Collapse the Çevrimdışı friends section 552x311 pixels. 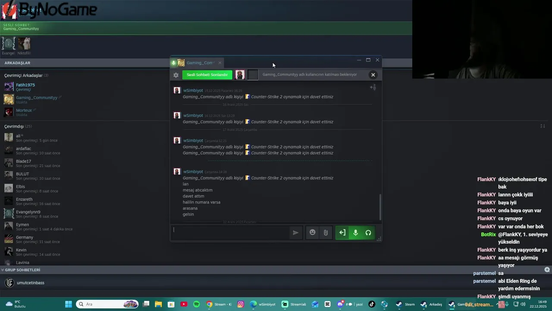tap(18, 126)
